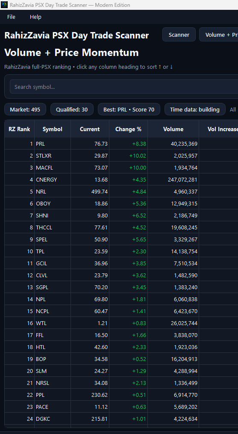Select the MACFL symbol cell
Viewport: 238px width, 434px height.
(x=52, y=167)
